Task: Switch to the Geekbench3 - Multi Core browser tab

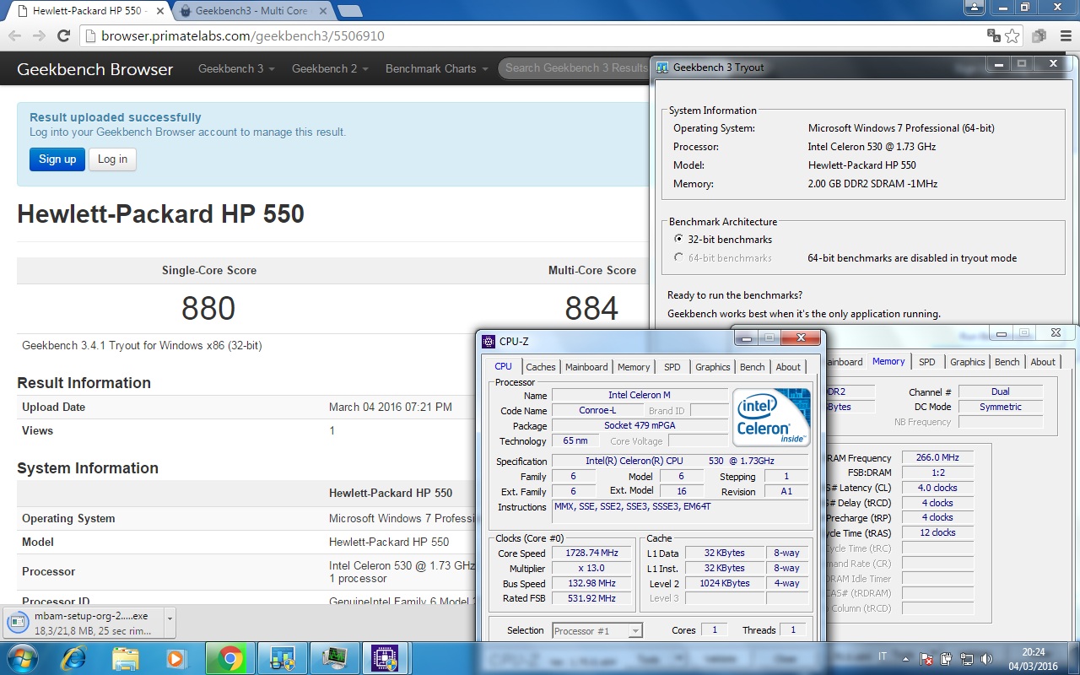Action: click(x=251, y=11)
